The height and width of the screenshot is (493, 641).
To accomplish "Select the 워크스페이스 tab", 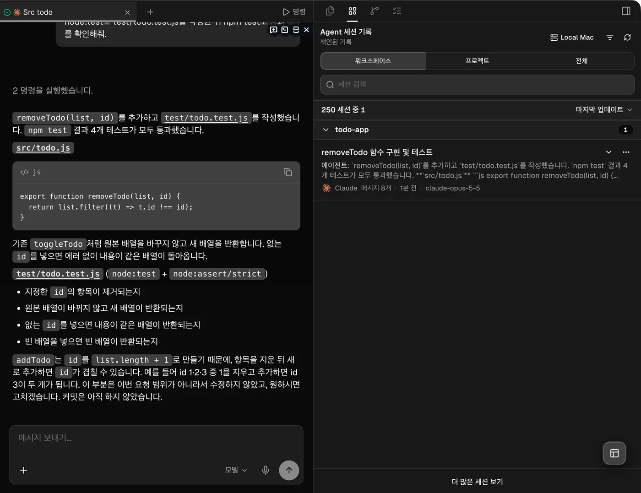I will click(373, 61).
